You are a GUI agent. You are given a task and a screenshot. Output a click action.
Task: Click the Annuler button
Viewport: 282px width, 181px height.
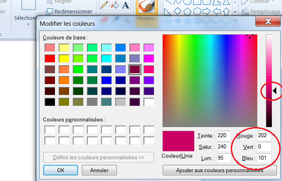point(99,170)
